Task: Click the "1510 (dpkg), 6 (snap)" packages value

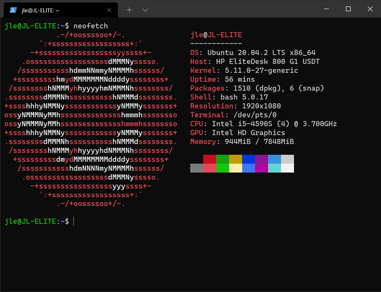Action: [x=279, y=88]
